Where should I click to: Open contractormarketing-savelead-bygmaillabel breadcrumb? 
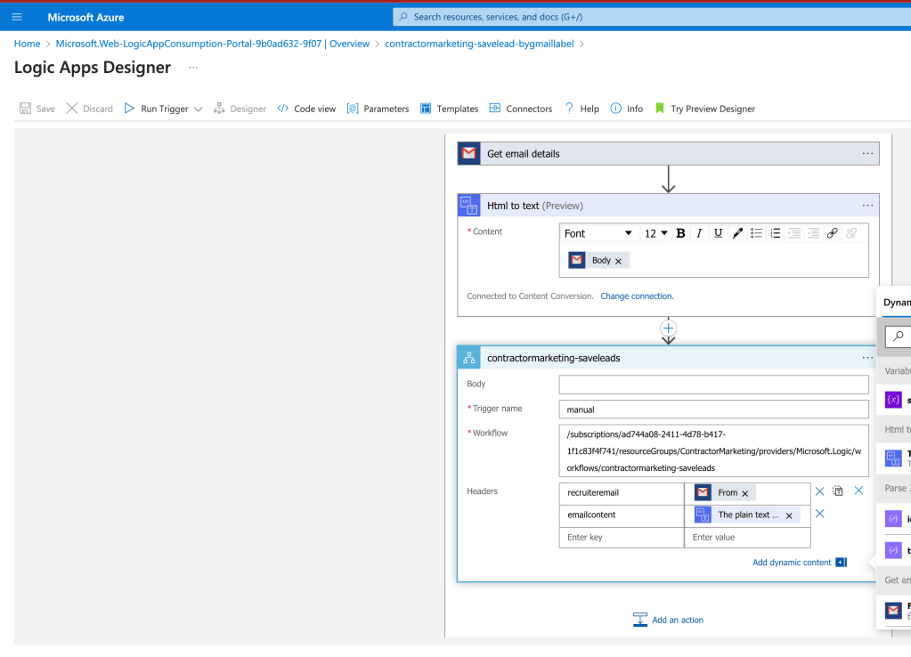point(479,44)
